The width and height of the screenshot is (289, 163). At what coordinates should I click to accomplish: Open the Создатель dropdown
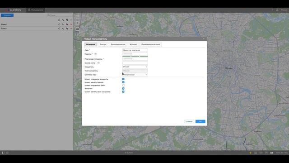[x=135, y=67]
